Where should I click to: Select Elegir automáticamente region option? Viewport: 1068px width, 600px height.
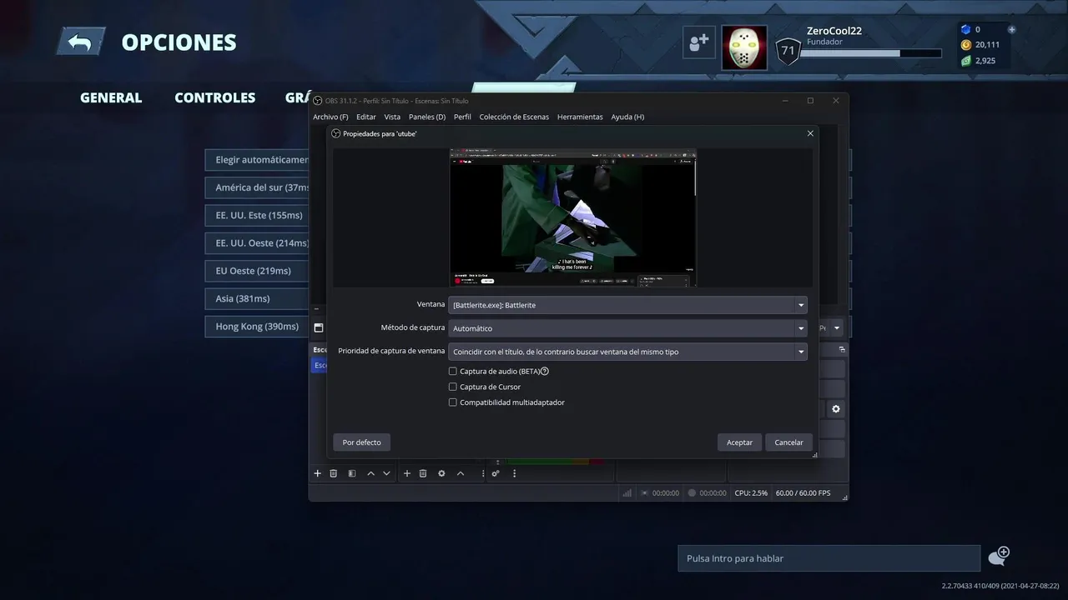coord(257,160)
